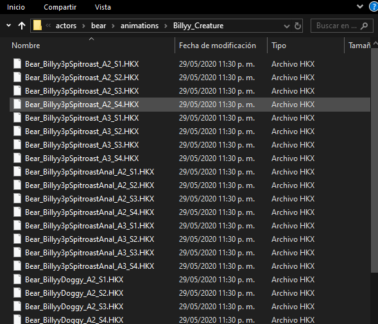Navigate to the bear folder breadcrumb
378x324 pixels.
click(x=99, y=26)
